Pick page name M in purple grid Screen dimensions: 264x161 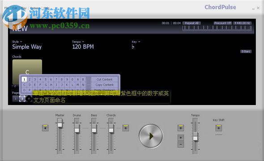(x=78, y=85)
